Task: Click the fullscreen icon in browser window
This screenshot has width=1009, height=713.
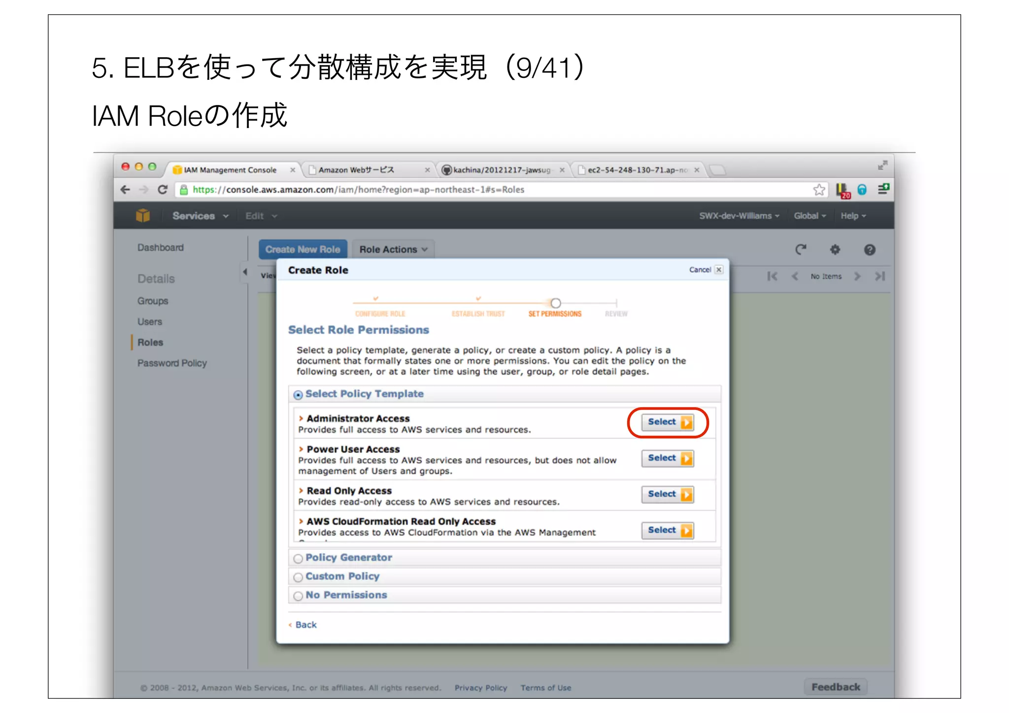Action: pyautogui.click(x=882, y=165)
